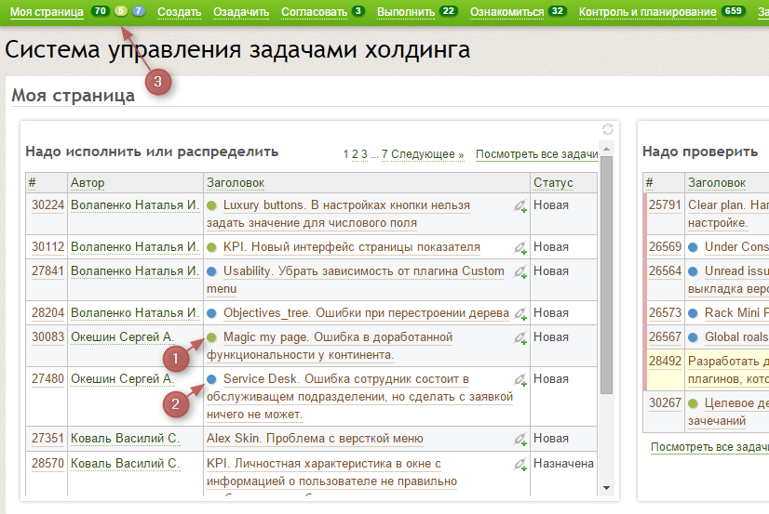Screen dimensions: 769x514
Task: Sort left table by Автор column
Action: 88,182
